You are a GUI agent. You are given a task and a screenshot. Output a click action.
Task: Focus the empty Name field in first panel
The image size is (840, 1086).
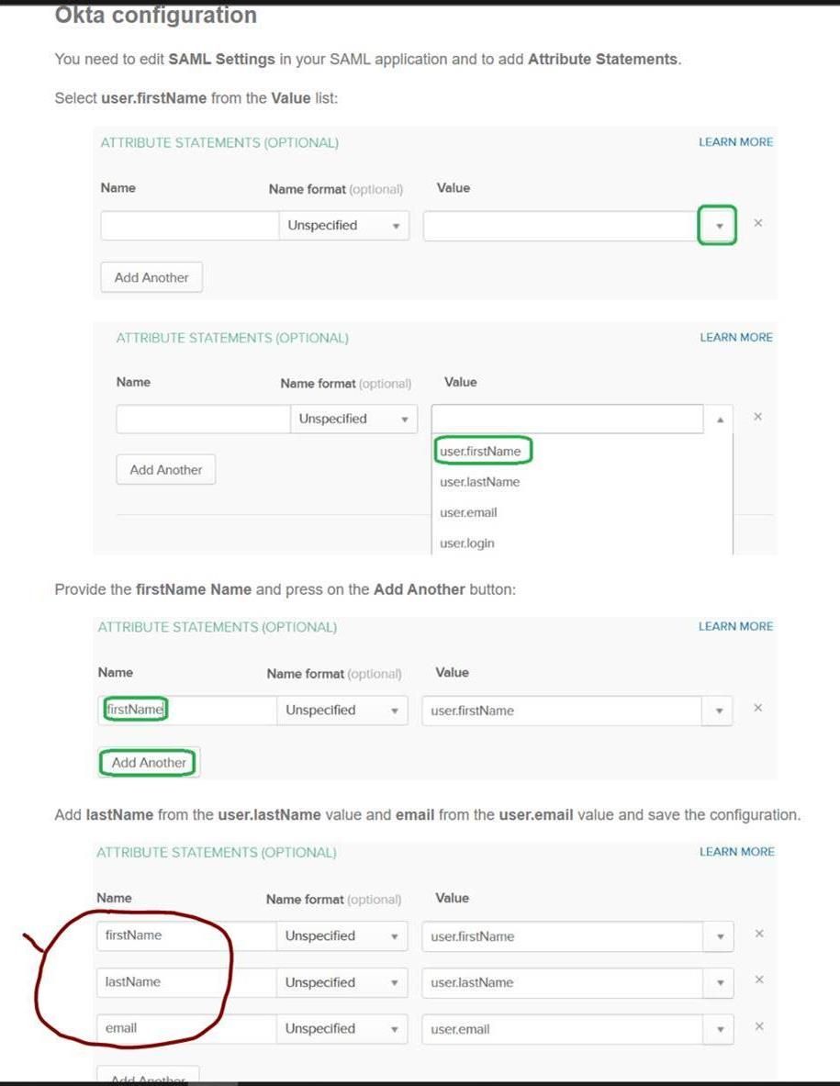190,226
